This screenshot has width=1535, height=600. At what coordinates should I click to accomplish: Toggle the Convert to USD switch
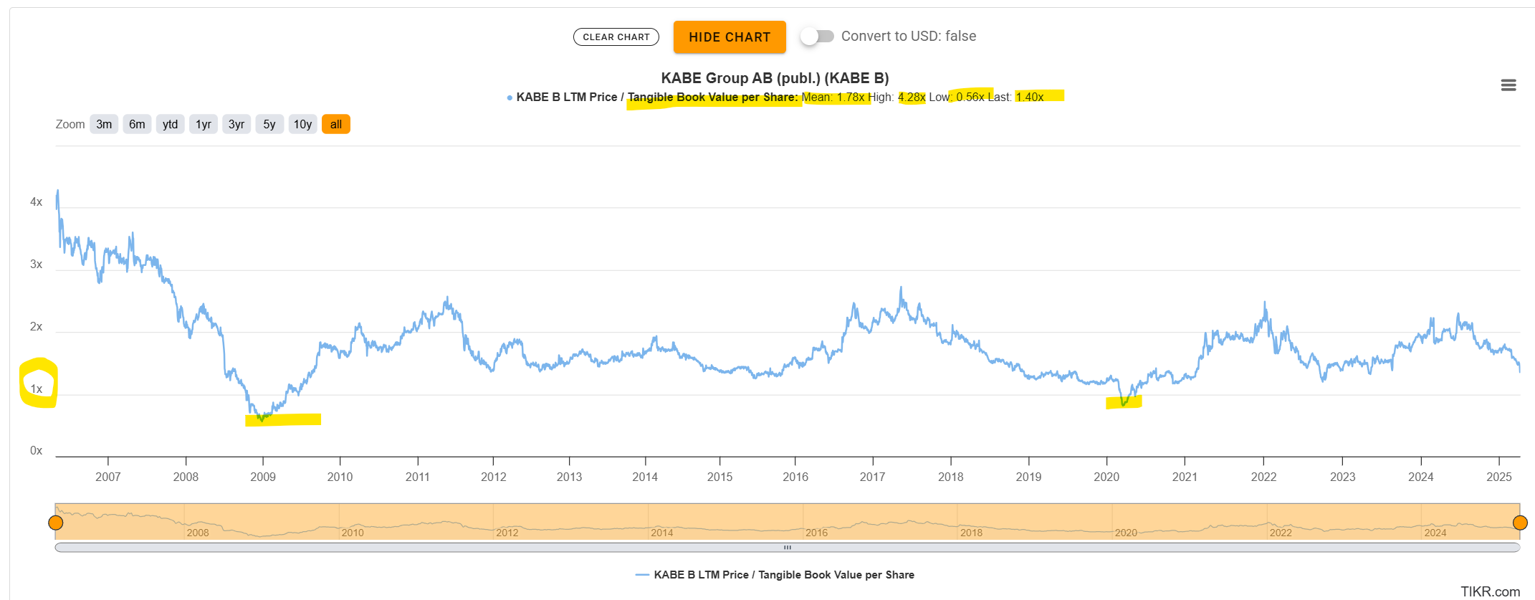pyautogui.click(x=817, y=36)
